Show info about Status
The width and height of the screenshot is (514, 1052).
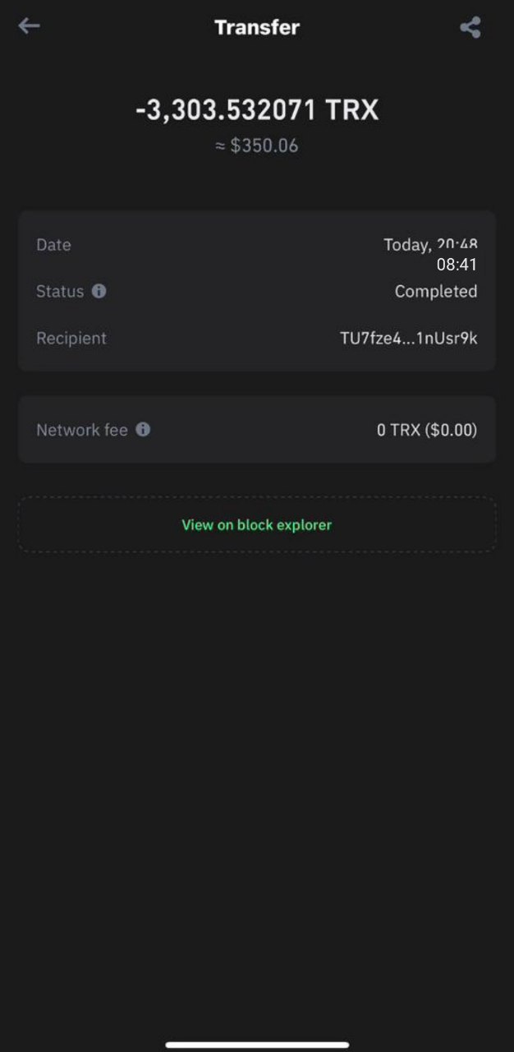click(99, 291)
